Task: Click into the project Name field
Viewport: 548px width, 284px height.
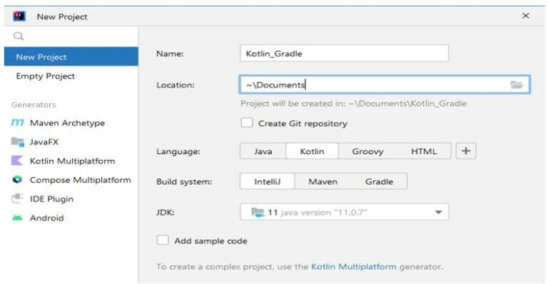Action: click(344, 54)
